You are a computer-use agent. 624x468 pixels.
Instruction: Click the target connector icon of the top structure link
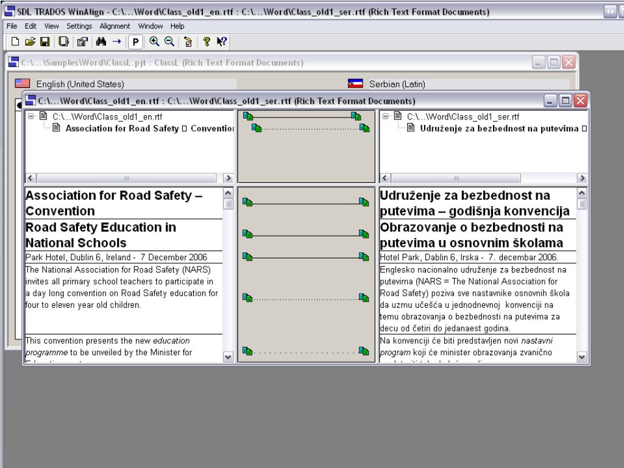356,116
